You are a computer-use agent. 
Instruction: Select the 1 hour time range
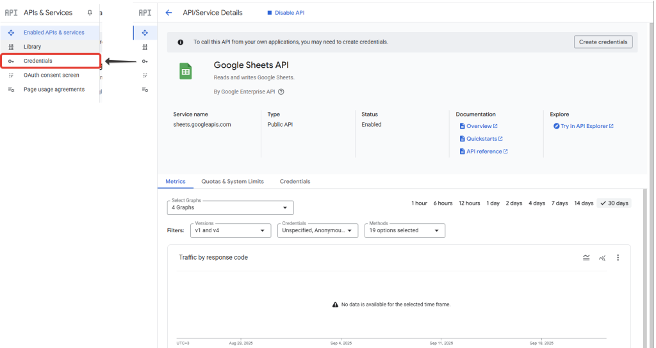pos(419,203)
